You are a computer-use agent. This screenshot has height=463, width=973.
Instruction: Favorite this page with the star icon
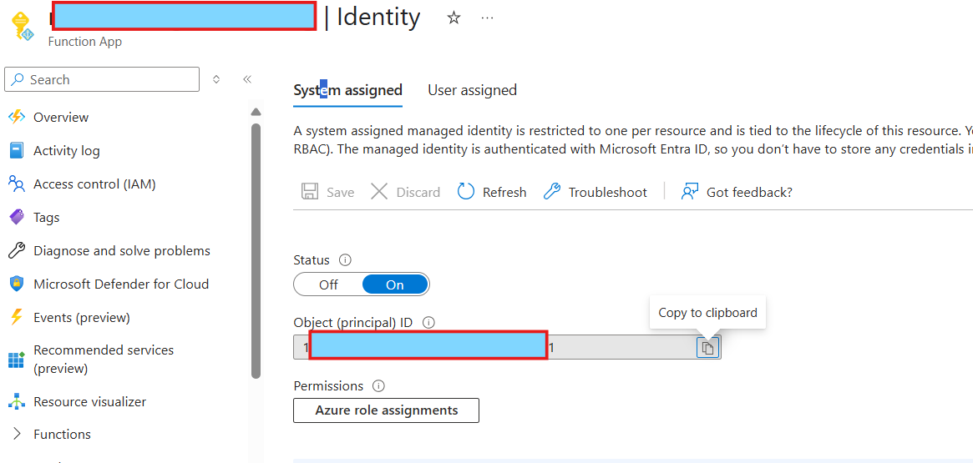(x=454, y=18)
